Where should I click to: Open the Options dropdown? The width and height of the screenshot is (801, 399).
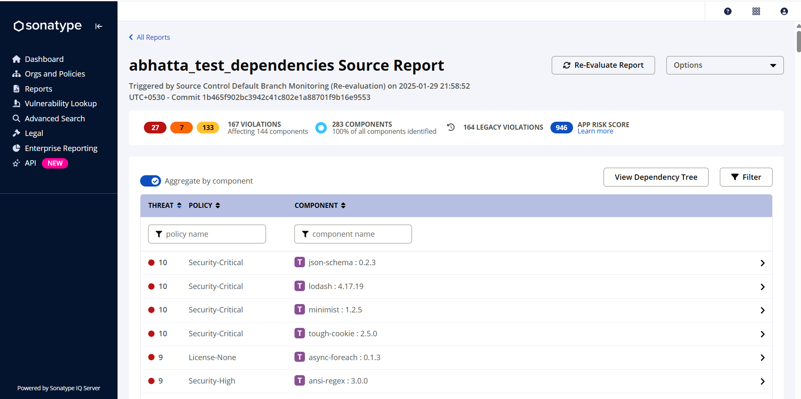click(725, 65)
